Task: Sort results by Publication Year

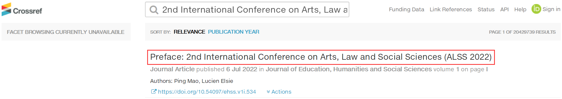Action: point(233,32)
